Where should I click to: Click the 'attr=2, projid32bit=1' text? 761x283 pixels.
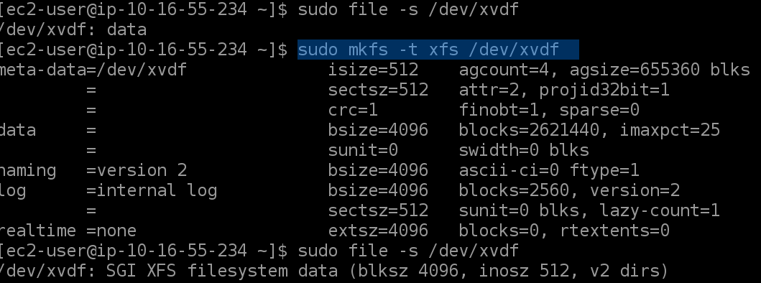[564, 90]
